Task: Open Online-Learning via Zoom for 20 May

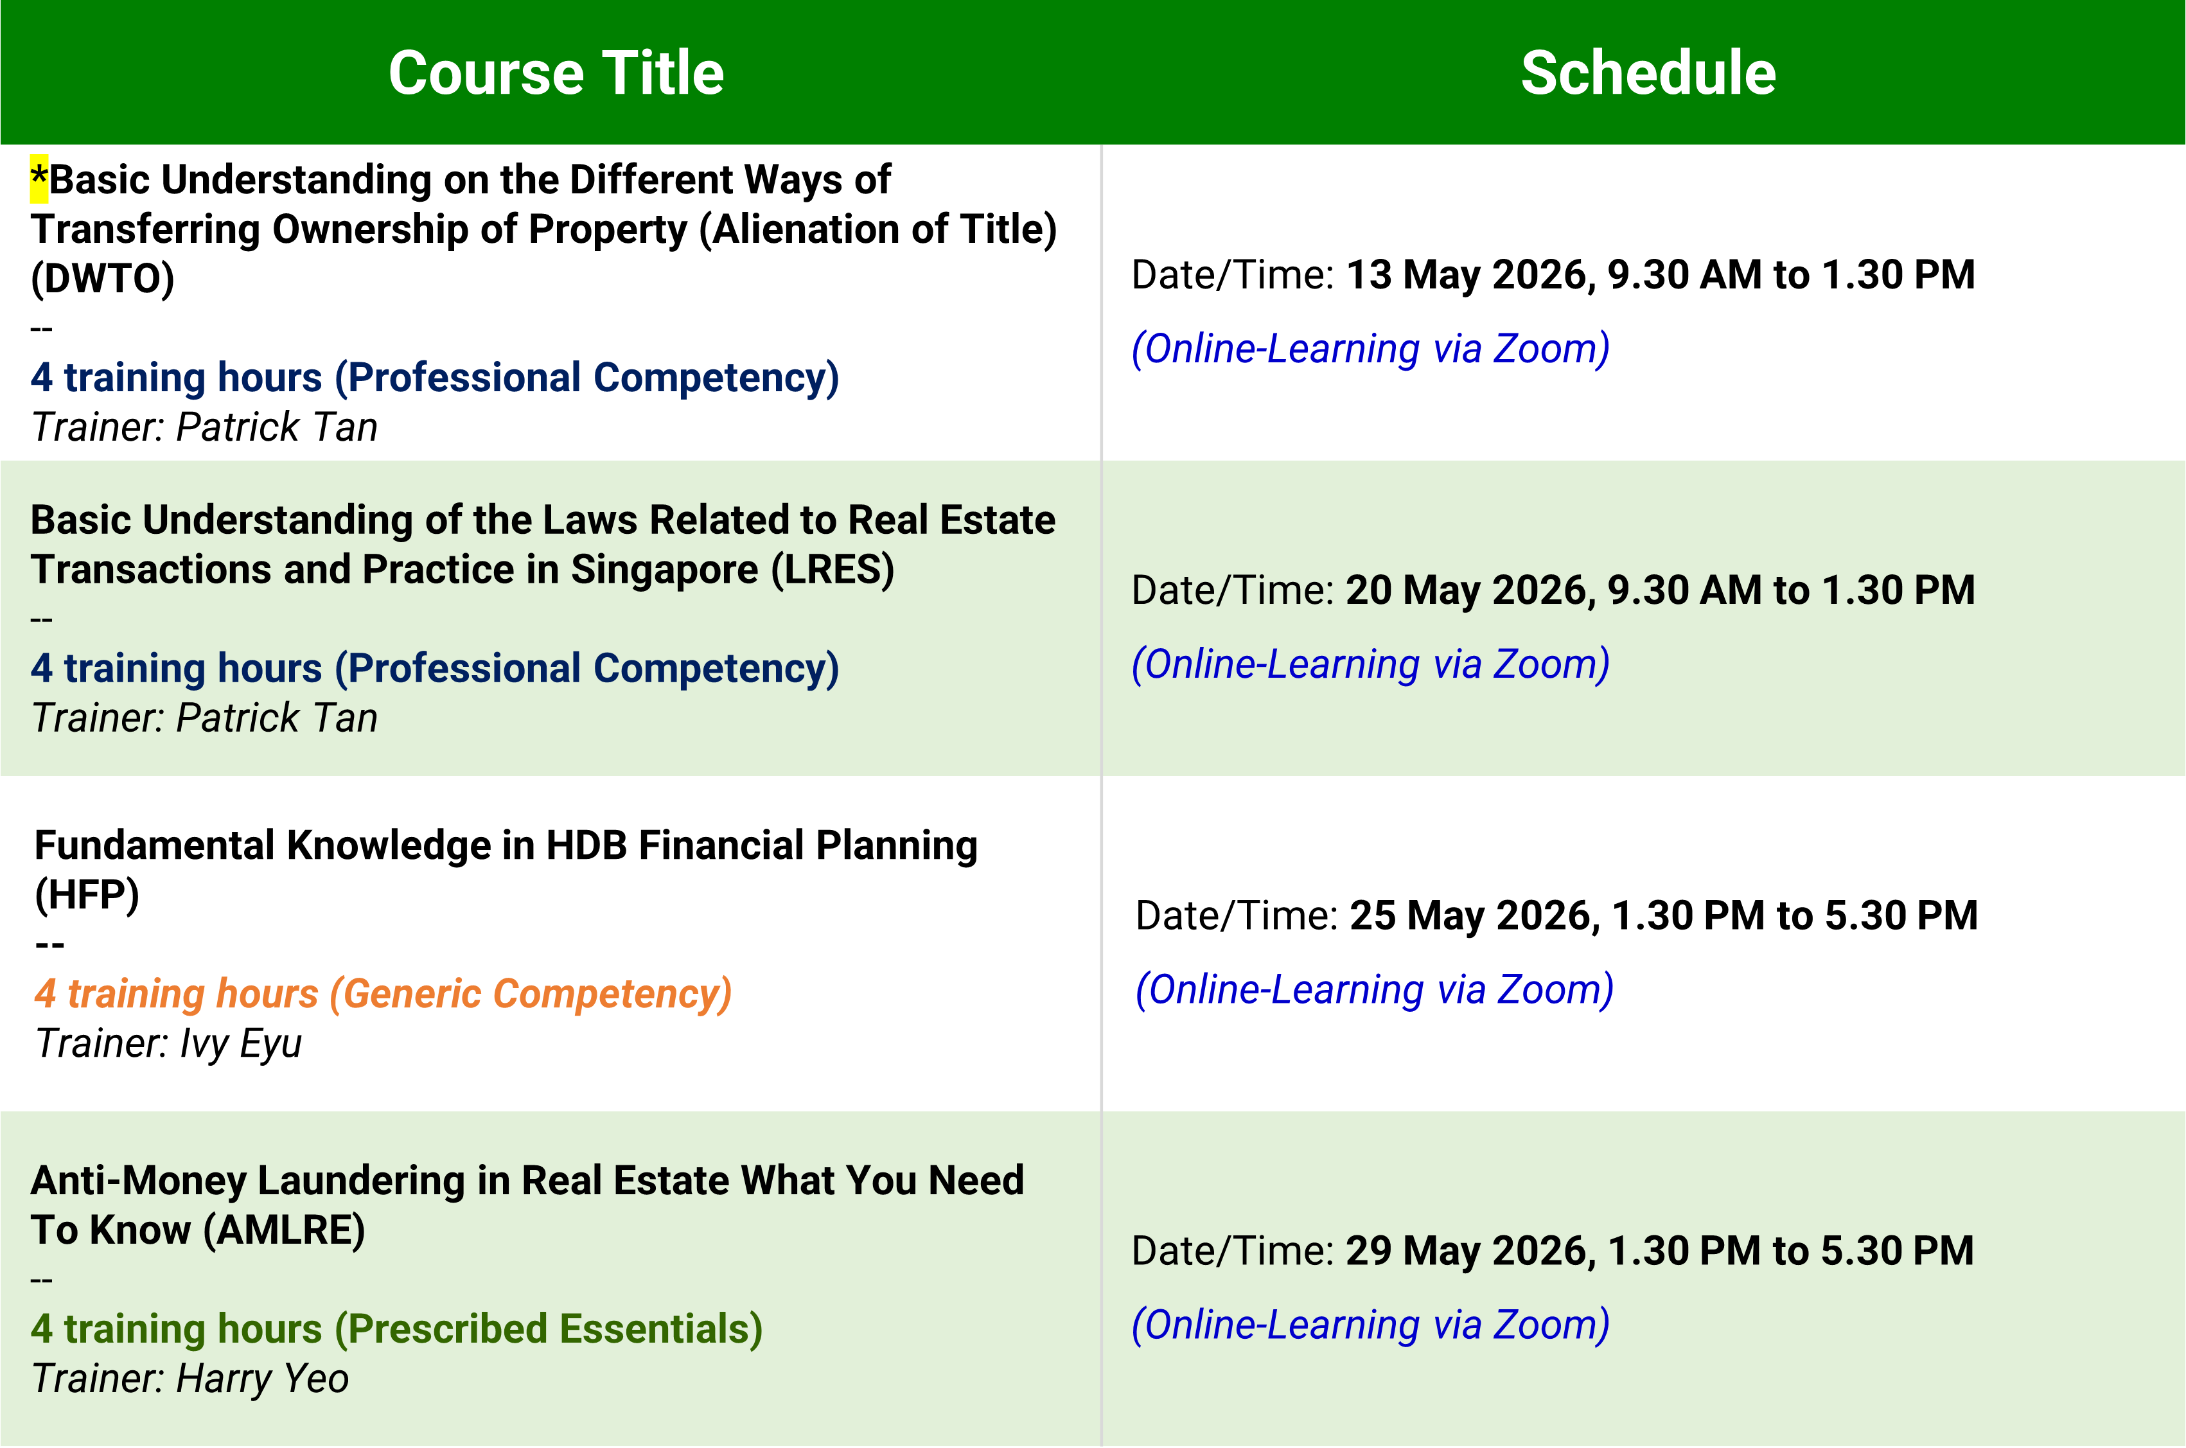Action: click(x=1370, y=665)
